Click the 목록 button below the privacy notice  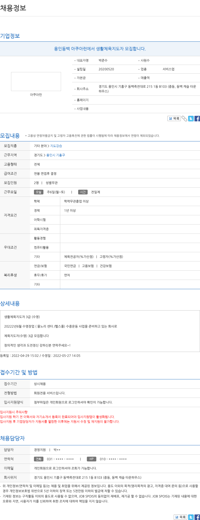pyautogui.click(x=180, y=517)
